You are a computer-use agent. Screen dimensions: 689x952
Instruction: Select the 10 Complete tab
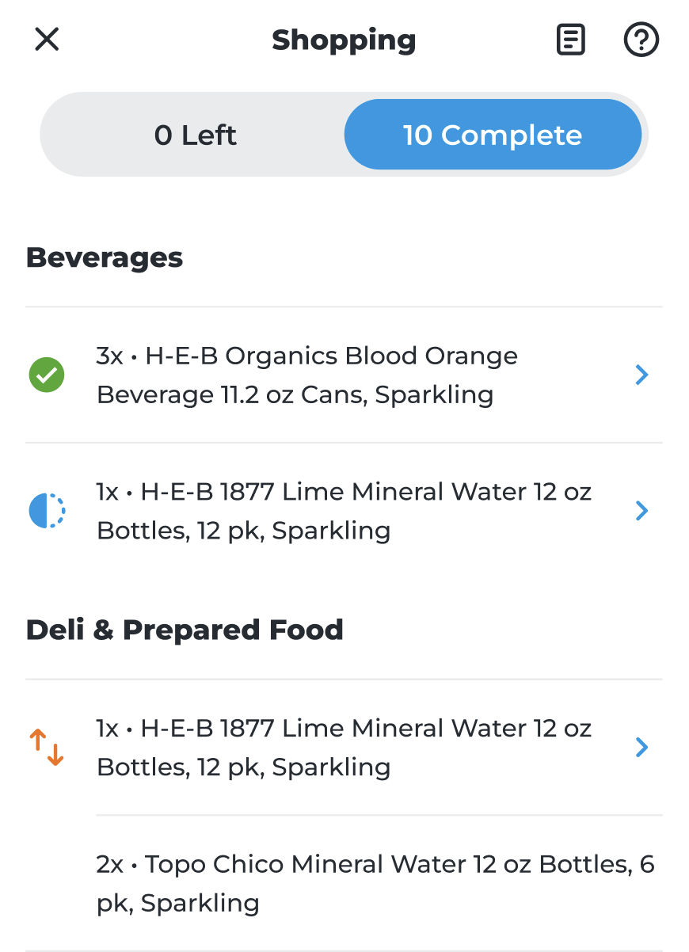point(492,135)
